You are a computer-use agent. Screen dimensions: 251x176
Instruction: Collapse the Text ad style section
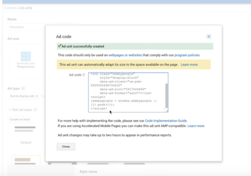(x=10, y=110)
